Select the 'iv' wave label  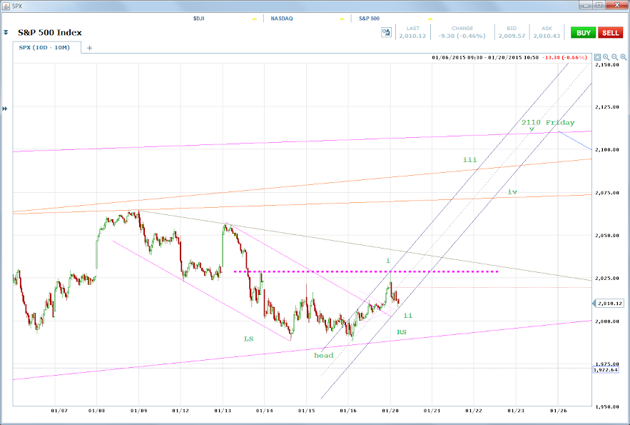(512, 192)
